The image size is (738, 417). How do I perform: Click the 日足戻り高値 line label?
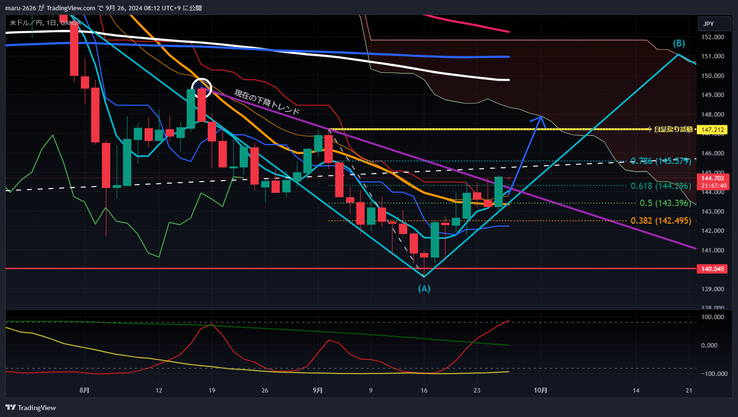coord(673,129)
